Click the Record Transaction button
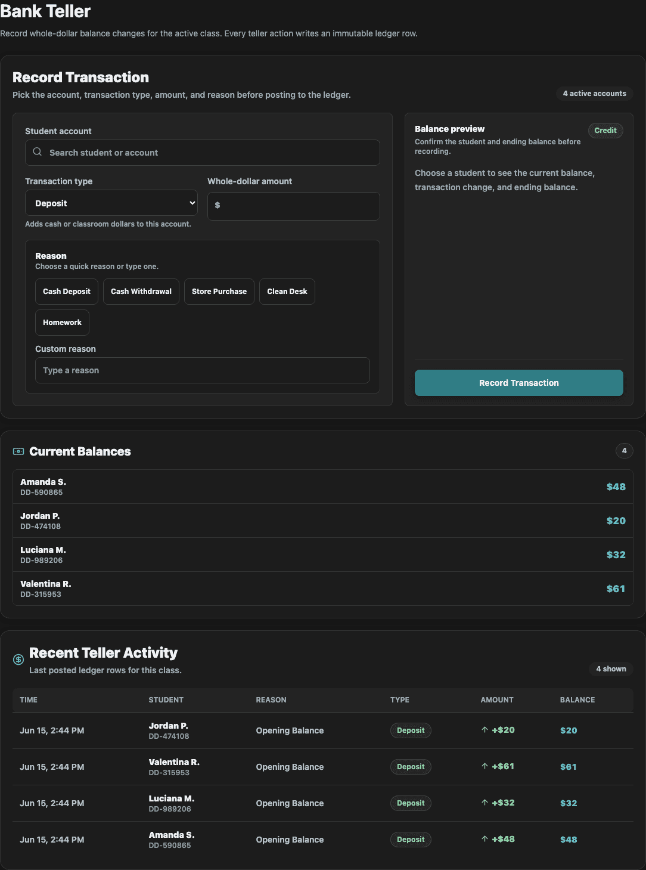Viewport: 646px width, 870px height. (519, 383)
